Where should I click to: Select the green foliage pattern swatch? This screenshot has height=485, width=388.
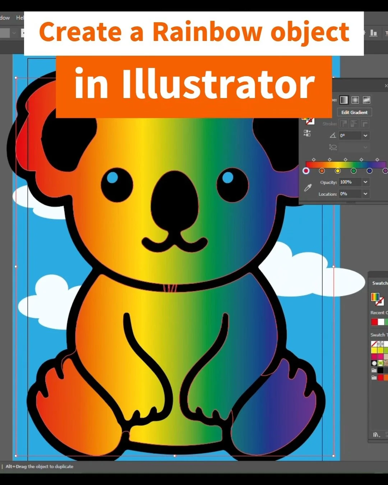click(x=380, y=363)
